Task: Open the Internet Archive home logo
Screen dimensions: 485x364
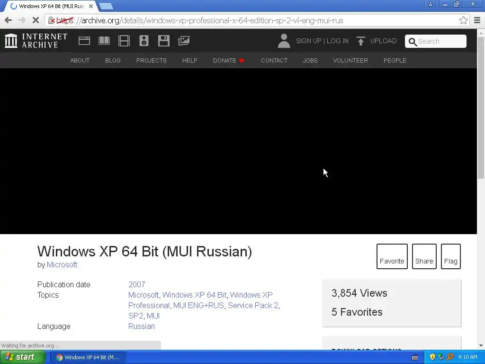Action: pyautogui.click(x=36, y=41)
